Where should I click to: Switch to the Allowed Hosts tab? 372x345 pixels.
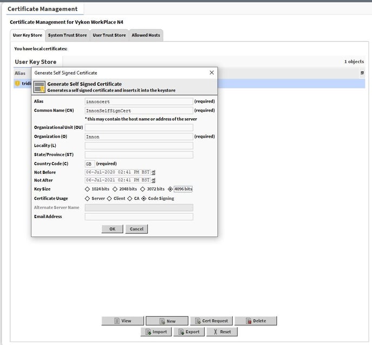(x=146, y=35)
